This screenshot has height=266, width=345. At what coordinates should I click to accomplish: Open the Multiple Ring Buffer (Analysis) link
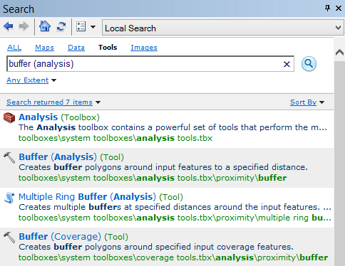coord(87,196)
